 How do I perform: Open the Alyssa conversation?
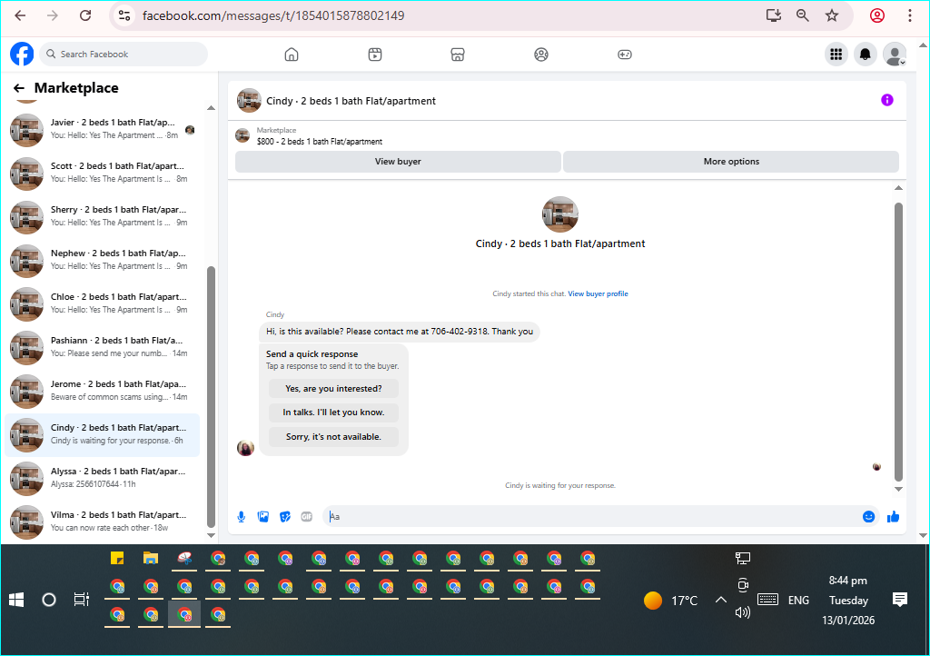click(x=102, y=478)
